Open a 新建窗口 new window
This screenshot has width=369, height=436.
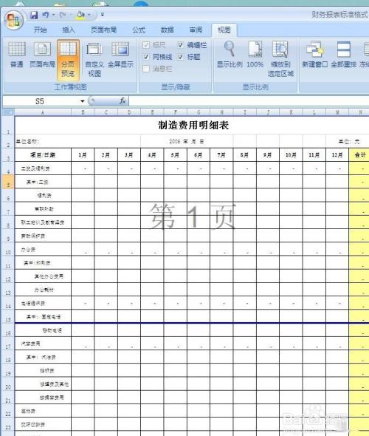click(x=315, y=55)
